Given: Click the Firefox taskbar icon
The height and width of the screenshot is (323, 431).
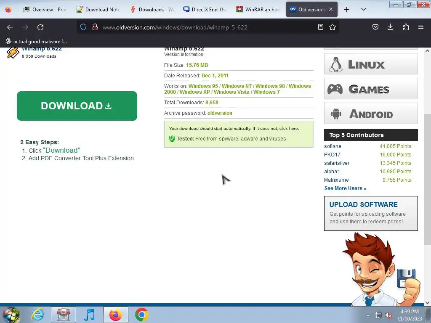Looking at the screenshot, I should [115, 315].
